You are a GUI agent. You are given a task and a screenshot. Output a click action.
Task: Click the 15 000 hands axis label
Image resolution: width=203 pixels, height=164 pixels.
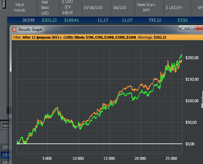point(109,159)
